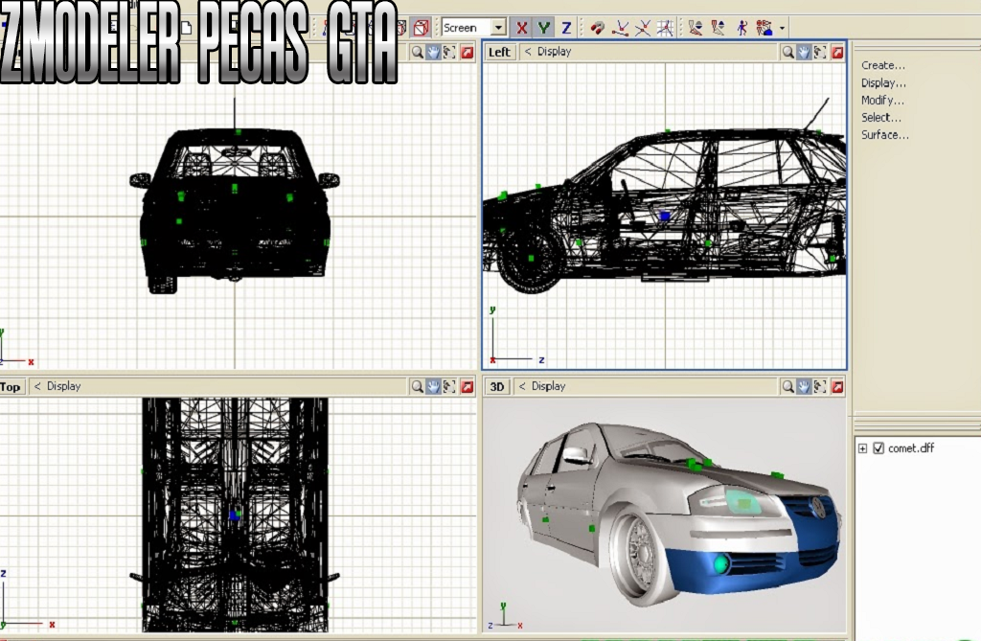Click the snap-to-grid icon

[665, 28]
